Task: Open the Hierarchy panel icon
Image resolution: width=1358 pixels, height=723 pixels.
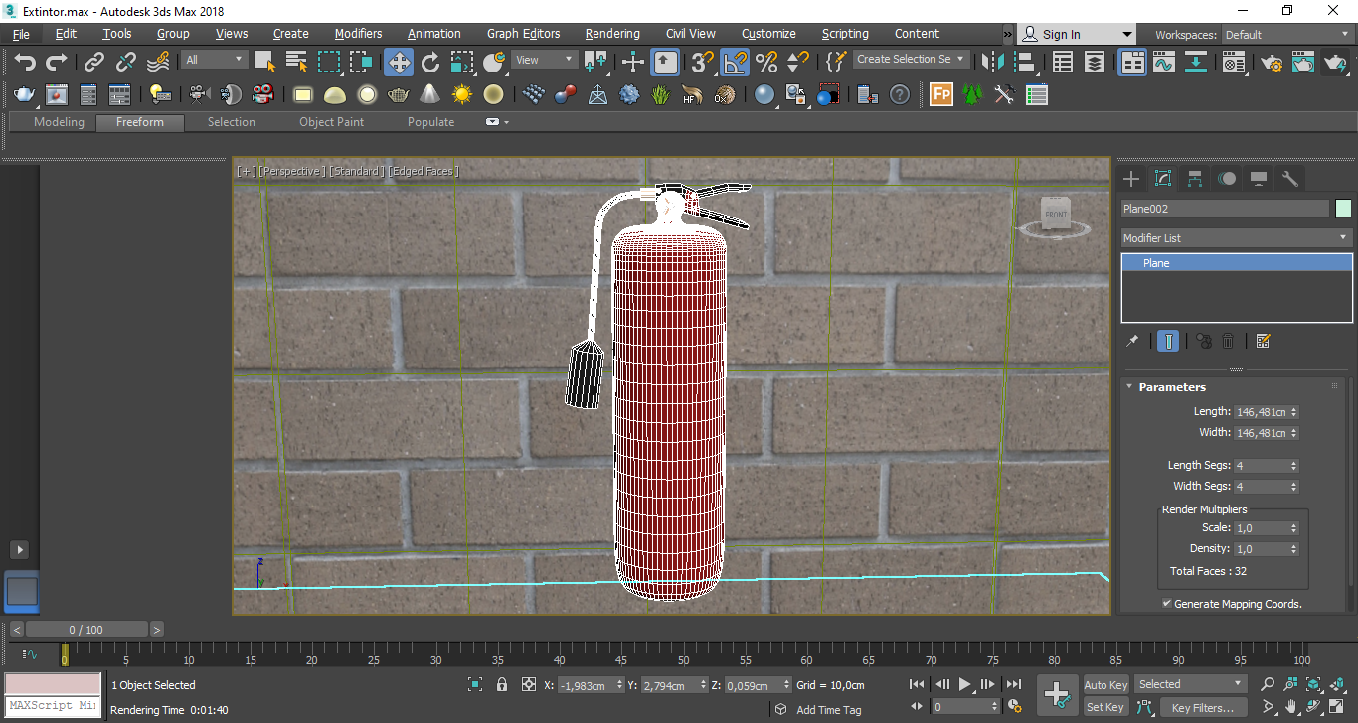Action: (x=1195, y=179)
